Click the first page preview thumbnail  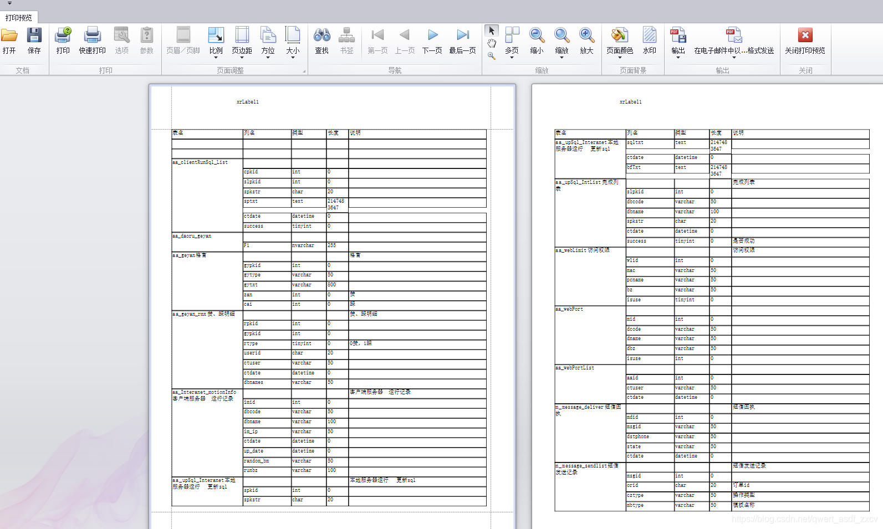click(332, 306)
